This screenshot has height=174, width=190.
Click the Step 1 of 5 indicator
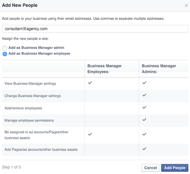tap(11, 167)
